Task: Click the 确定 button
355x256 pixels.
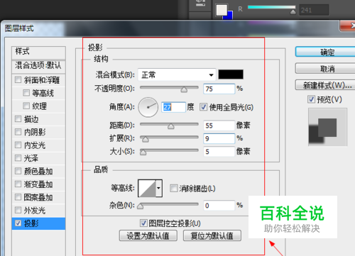Action: click(x=326, y=52)
